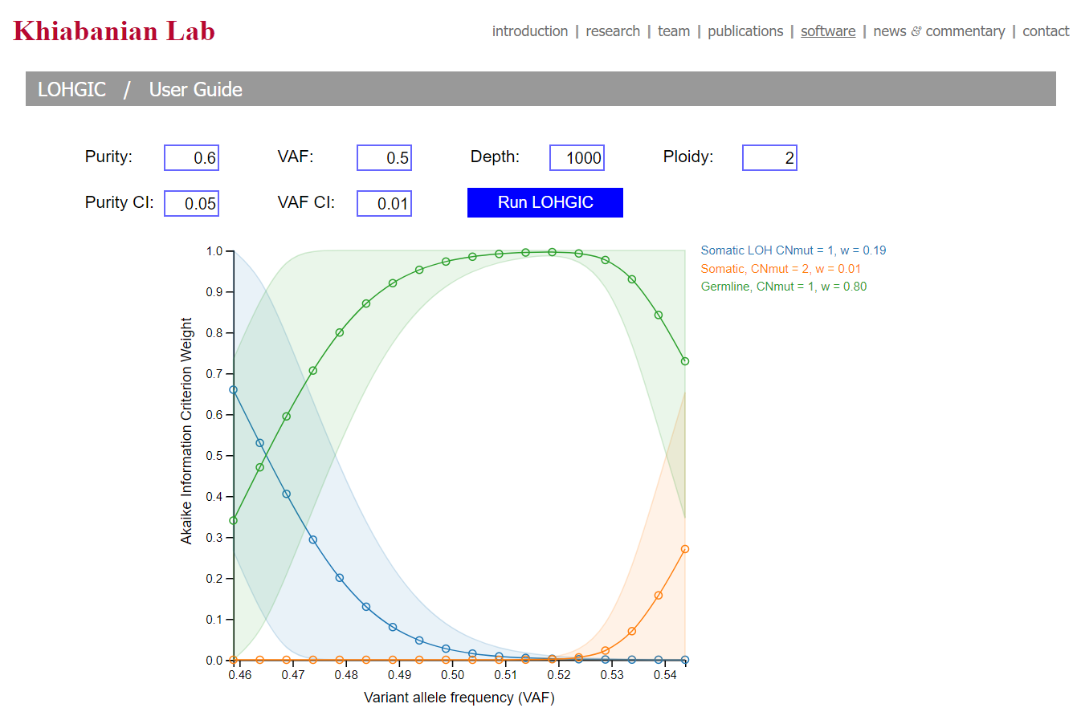
Task: Click the Khiabanian Lab site title
Action: click(114, 31)
